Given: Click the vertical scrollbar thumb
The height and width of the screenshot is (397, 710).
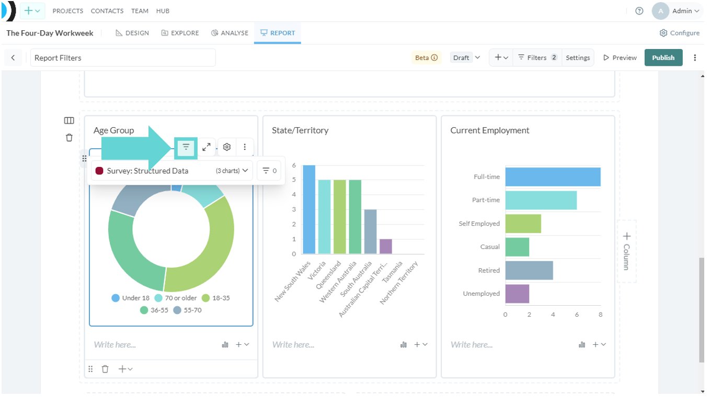Looking at the screenshot, I should [x=702, y=310].
